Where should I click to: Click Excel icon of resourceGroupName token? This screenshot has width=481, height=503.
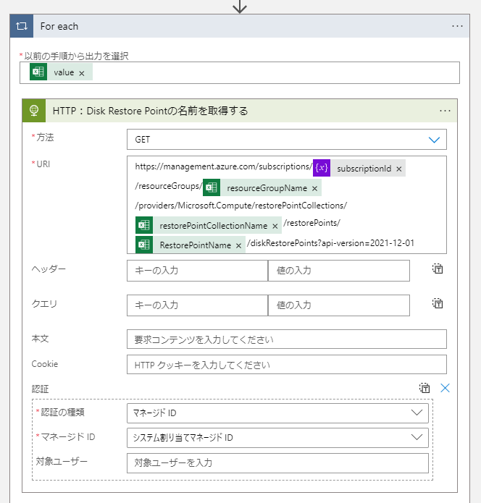coord(212,187)
